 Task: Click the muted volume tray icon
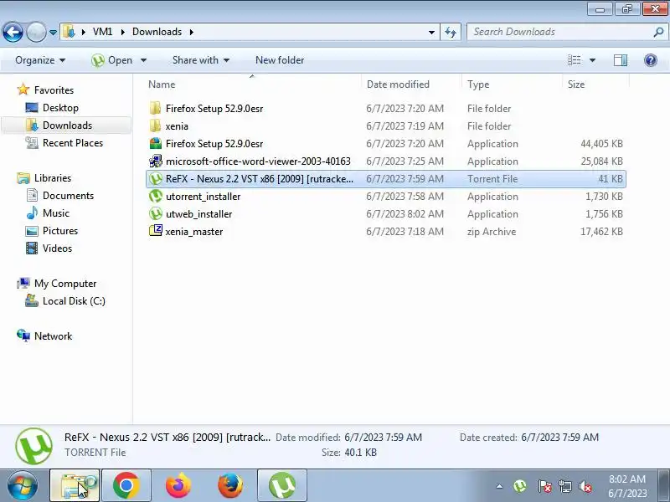tap(585, 486)
